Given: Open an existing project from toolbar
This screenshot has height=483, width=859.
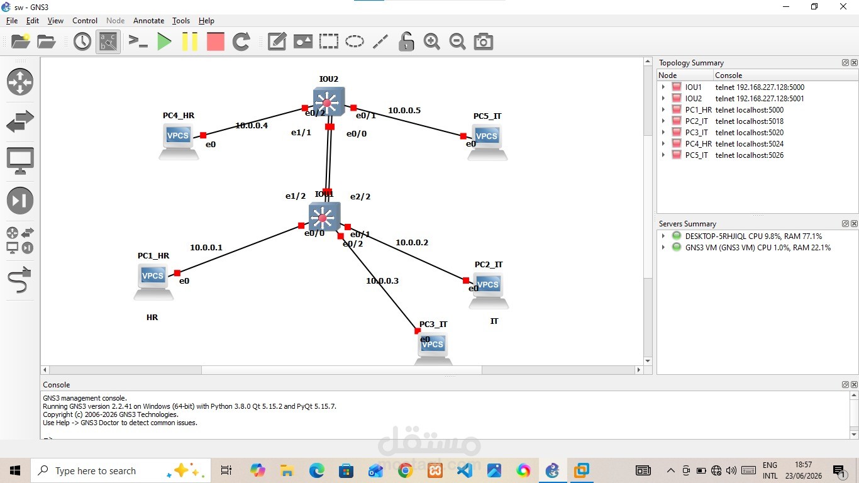Looking at the screenshot, I should click(47, 42).
